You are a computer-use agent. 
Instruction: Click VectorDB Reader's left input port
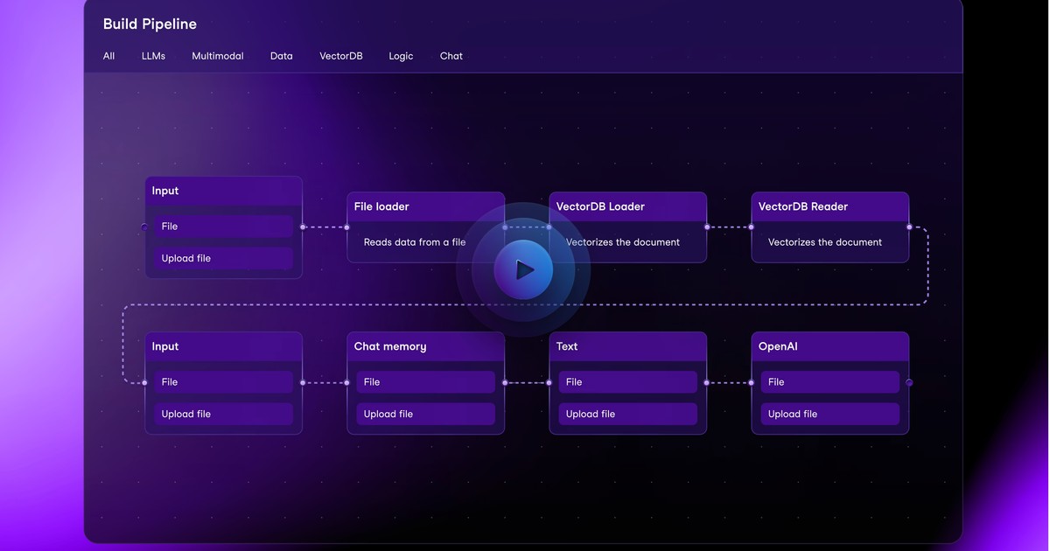[752, 227]
